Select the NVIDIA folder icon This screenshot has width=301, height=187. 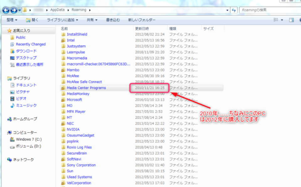[63, 130]
